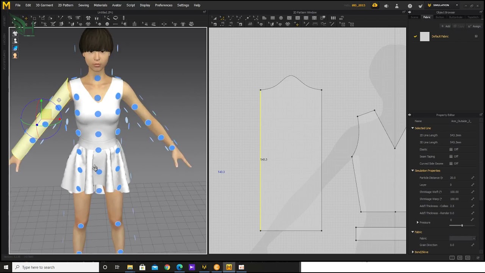This screenshot has height=273, width=485.
Task: Switch to the Scene tab in Object Browser
Action: (x=415, y=17)
